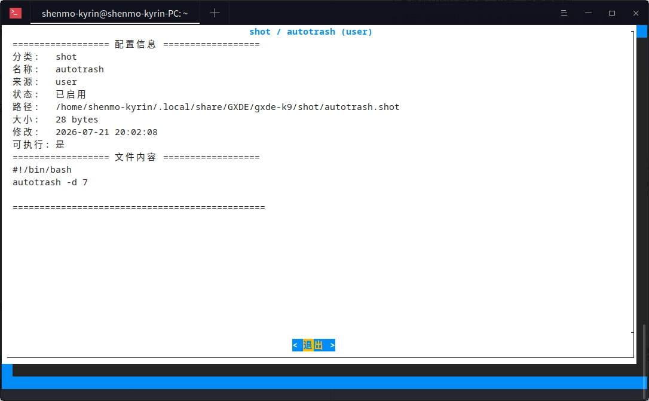
Task: Click the 退出 exit button
Action: 313,345
